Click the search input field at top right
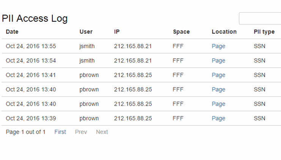The height and width of the screenshot is (160, 281). tap(260, 18)
